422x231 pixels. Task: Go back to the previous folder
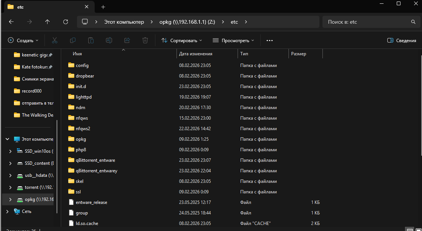tap(11, 22)
